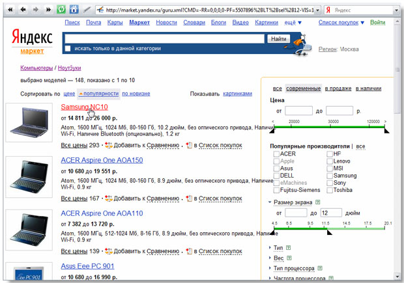Click the compare icon for ACER Aspire One AOA150
Viewport: 404px width, 283px height.
click(109, 198)
